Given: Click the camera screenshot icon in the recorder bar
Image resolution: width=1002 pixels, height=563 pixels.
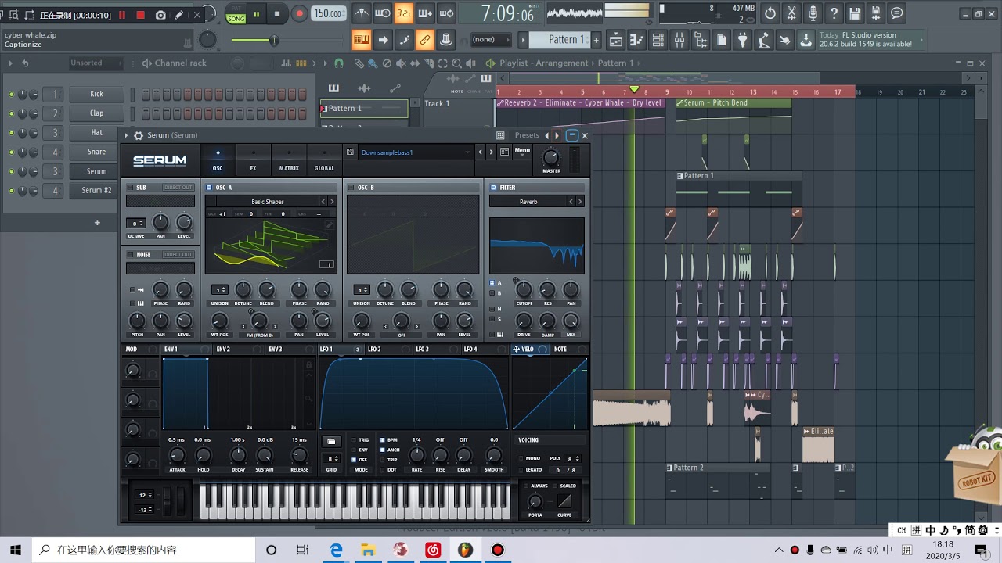Looking at the screenshot, I should pyautogui.click(x=160, y=15).
